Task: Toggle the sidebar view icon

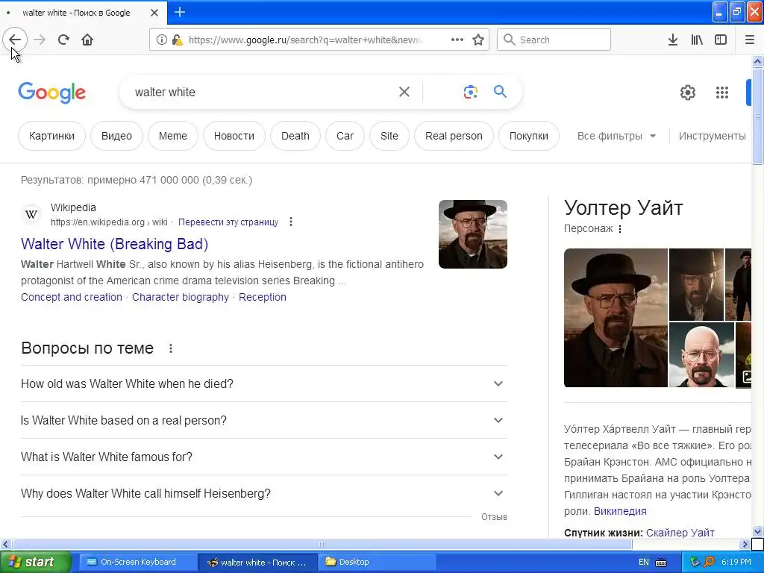Action: 721,40
